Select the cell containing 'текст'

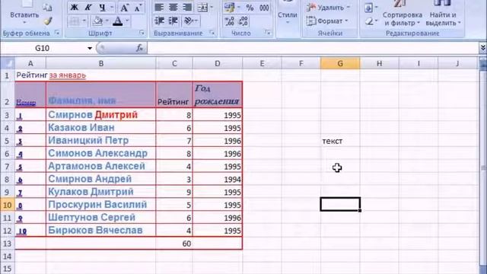(340, 141)
